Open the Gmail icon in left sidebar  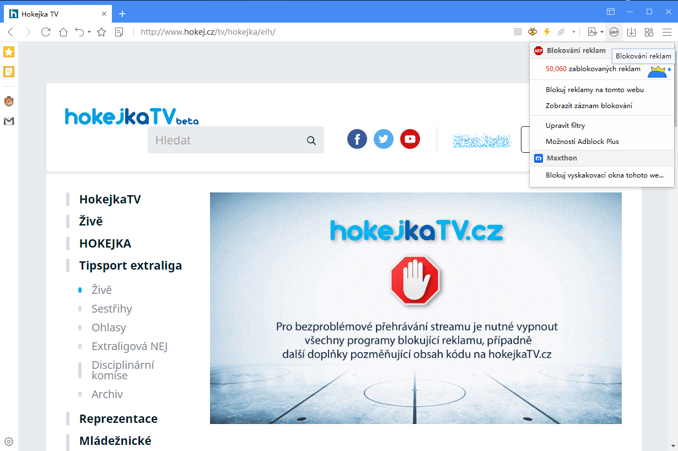pos(9,121)
